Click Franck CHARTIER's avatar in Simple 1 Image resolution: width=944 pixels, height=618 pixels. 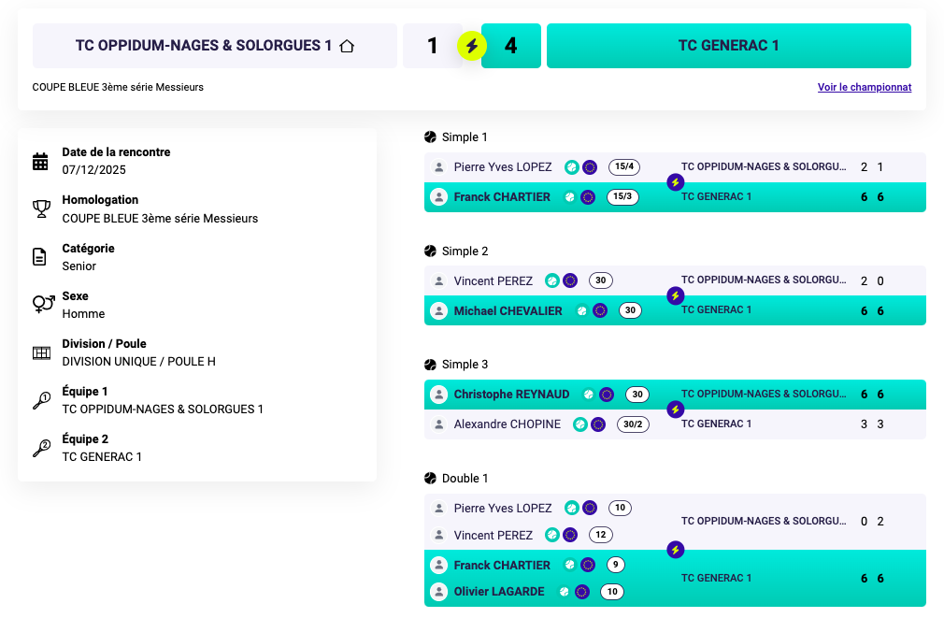pos(438,197)
